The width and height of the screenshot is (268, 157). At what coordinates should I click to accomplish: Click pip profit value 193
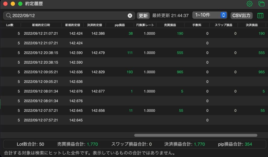click(x=130, y=72)
